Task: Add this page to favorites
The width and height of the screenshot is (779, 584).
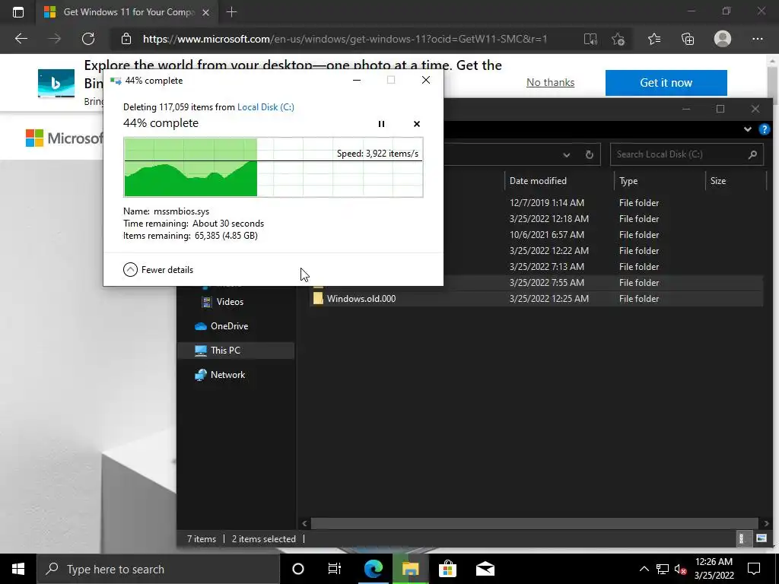Action: [x=618, y=39]
